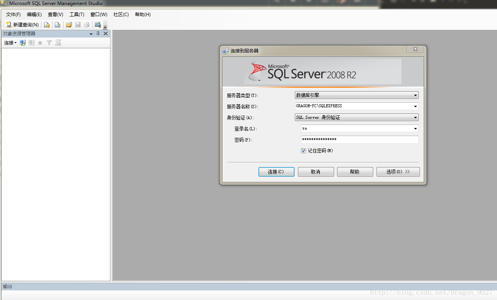Click inside the 密码 password field
Screen dimensions: 497x300
coord(360,140)
